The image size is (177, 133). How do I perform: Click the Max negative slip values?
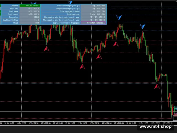tap(97, 20)
